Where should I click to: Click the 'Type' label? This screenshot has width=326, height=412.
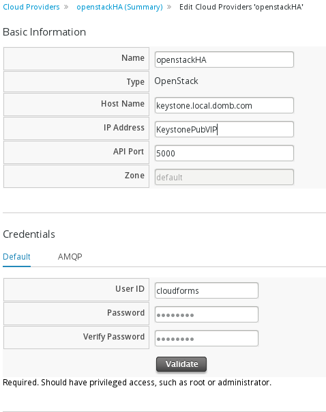[136, 82]
